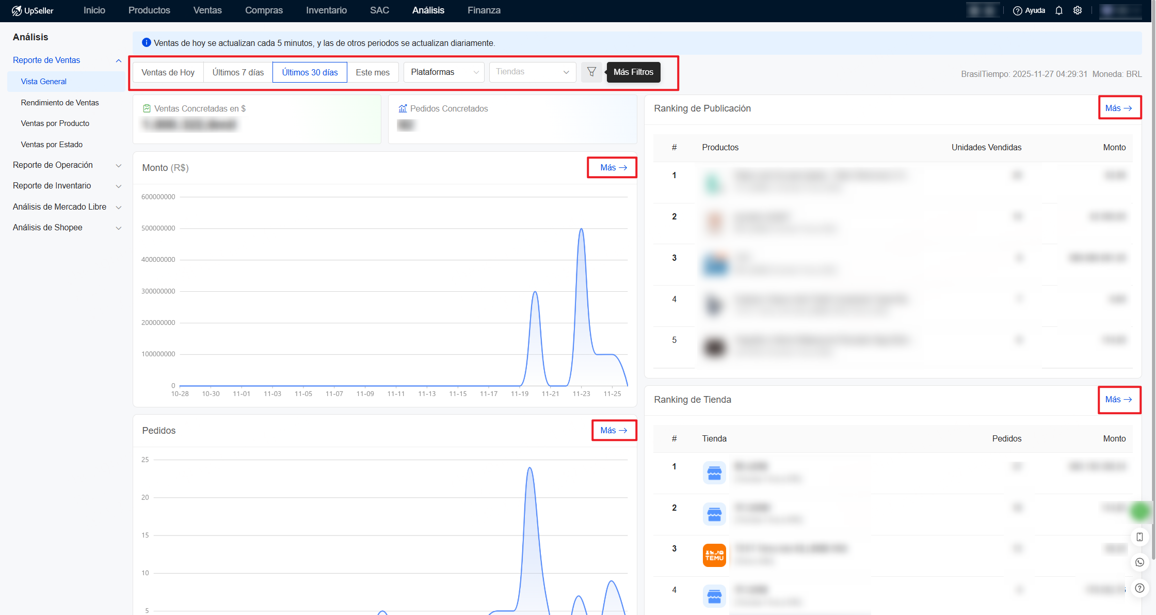Click the mobile phone floating icon
Screen dimensions: 1156x615
(x=1139, y=537)
